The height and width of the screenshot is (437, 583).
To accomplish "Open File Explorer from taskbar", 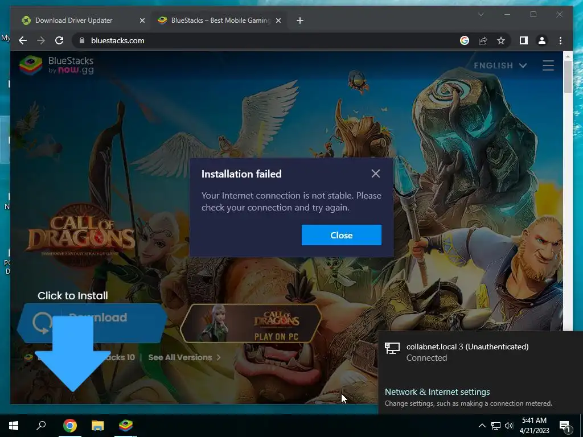I will [x=98, y=426].
